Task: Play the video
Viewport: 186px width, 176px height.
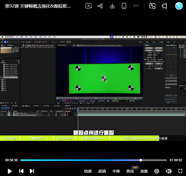Action: (x=10, y=171)
